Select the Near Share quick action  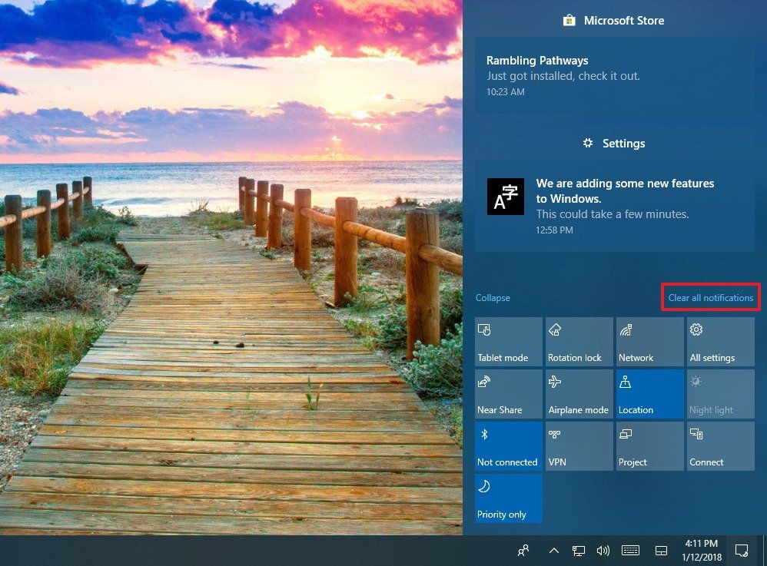click(508, 393)
